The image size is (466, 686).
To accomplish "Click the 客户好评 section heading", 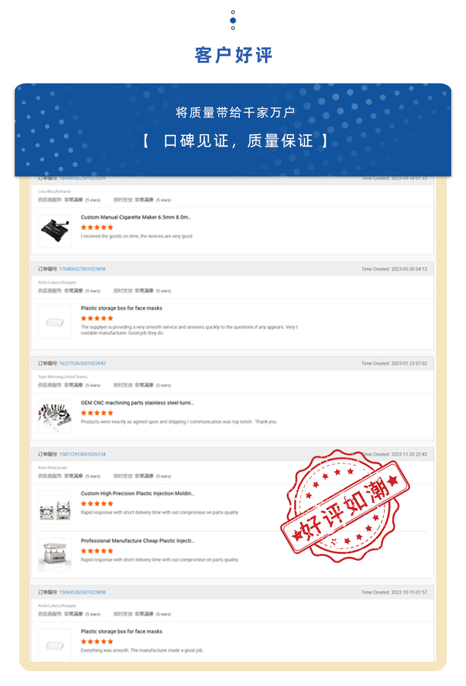I will click(x=234, y=55).
